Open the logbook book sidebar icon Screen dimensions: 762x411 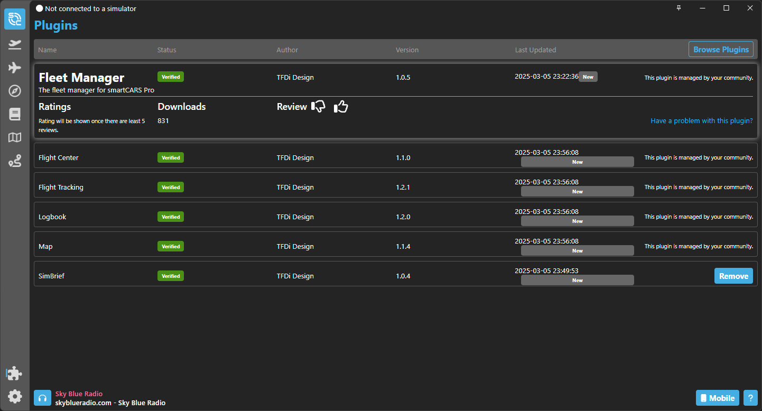[x=15, y=114]
